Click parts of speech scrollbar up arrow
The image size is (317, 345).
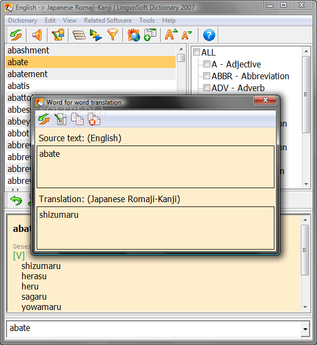[306, 51]
